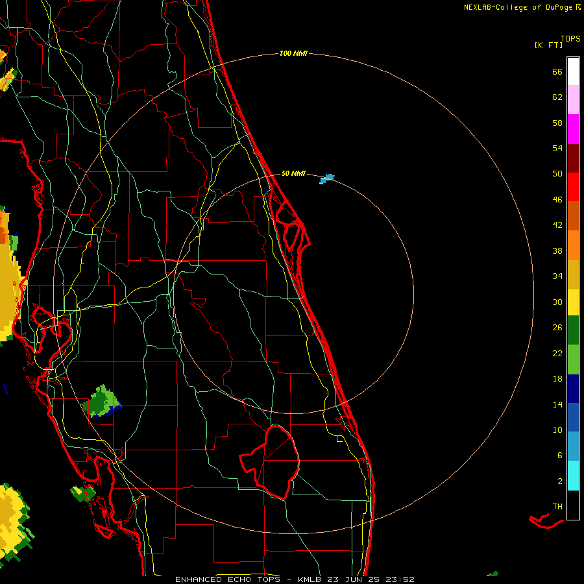Click the legend value 26
The width and height of the screenshot is (584, 584).
click(x=557, y=328)
